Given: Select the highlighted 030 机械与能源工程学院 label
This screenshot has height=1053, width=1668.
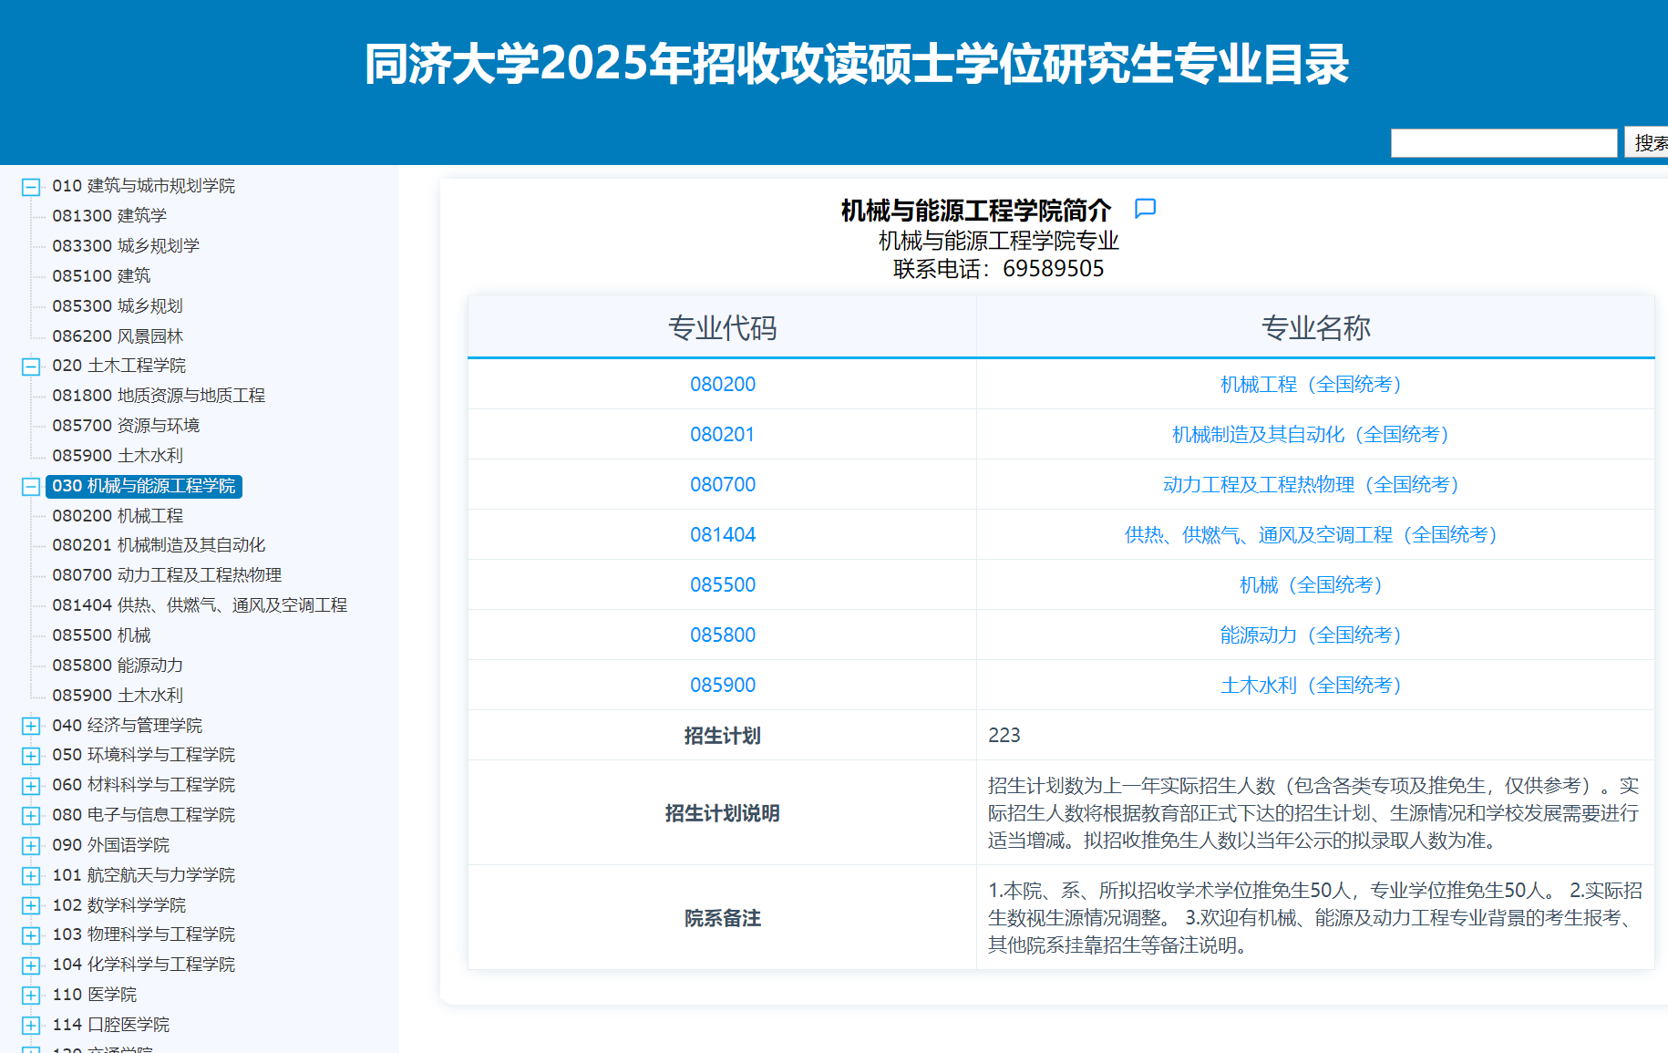Looking at the screenshot, I should [x=144, y=486].
